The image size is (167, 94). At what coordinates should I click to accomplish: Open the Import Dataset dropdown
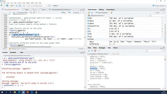click(x=108, y=13)
